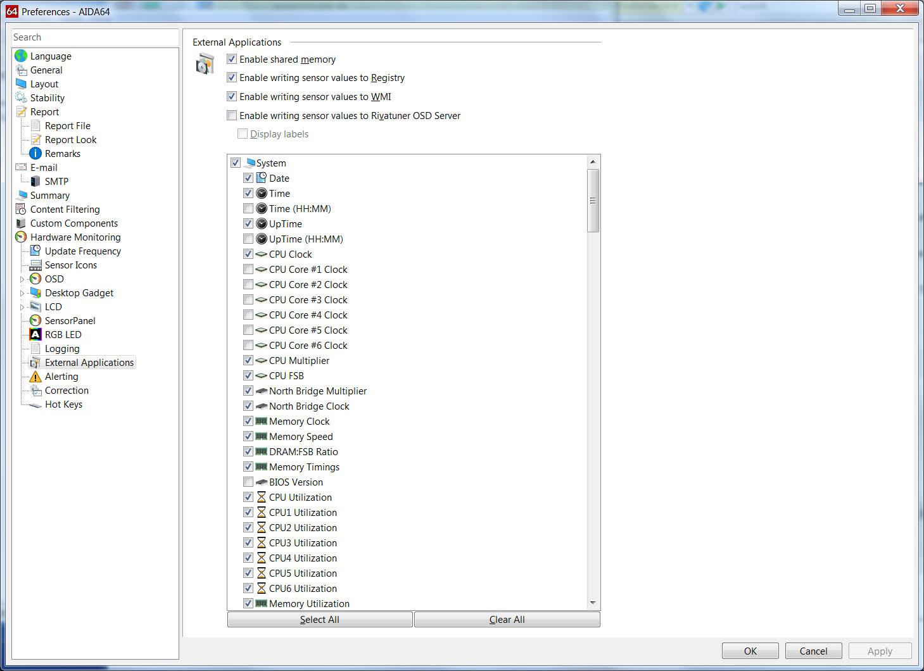Click the Cancel button
Viewport: 924px width, 671px height.
(814, 651)
